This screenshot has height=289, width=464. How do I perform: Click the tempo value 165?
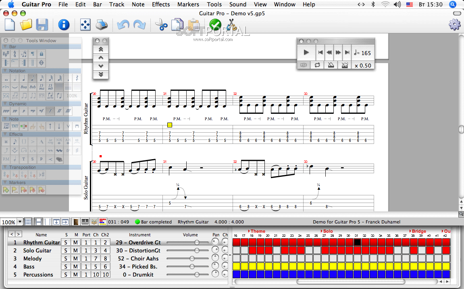(366, 53)
